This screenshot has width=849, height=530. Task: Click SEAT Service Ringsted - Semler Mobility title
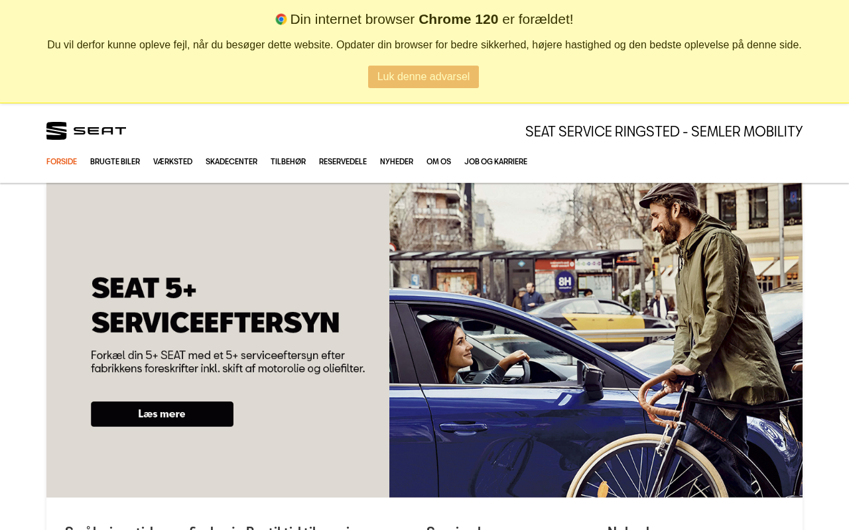click(x=664, y=131)
